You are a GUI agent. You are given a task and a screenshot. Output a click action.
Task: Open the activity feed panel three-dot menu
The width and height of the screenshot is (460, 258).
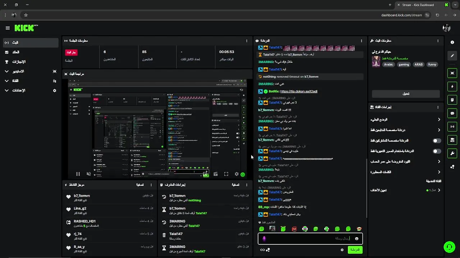pos(151,185)
